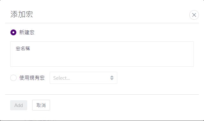
Task: Click the 取消 cancel button
Action: tap(41, 105)
